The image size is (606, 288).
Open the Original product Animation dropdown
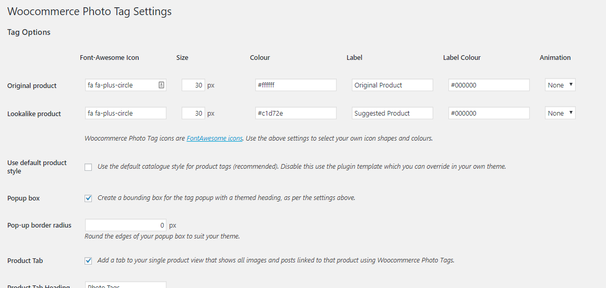pos(560,85)
